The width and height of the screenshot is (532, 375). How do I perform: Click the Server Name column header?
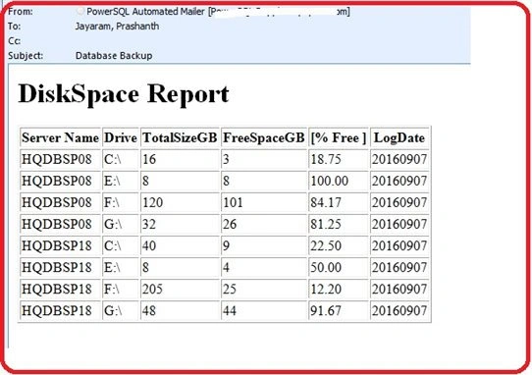point(61,137)
